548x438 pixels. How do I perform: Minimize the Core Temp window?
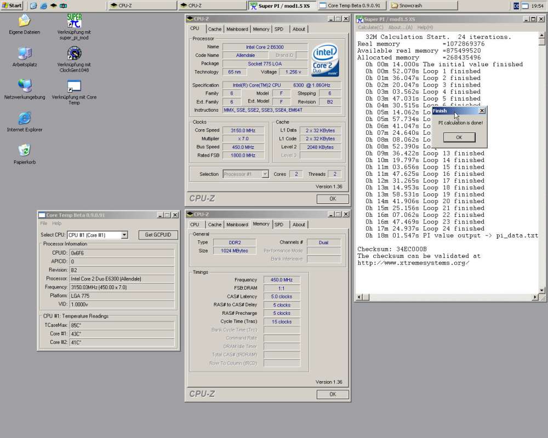160,215
